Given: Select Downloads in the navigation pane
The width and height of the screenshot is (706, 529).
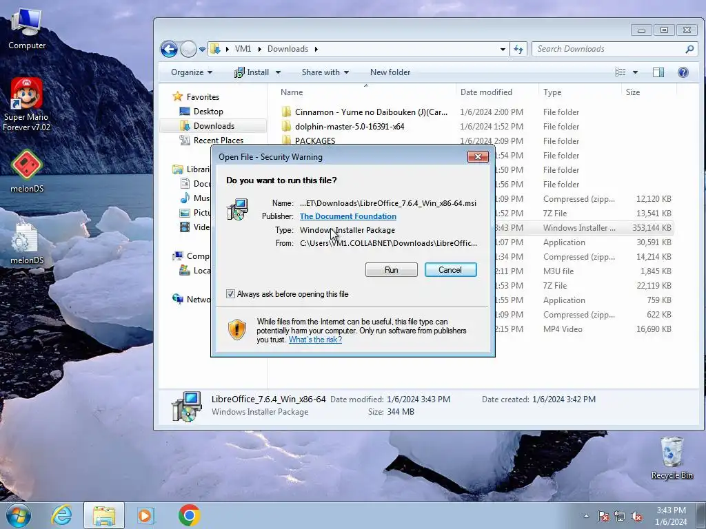Looking at the screenshot, I should (x=213, y=126).
